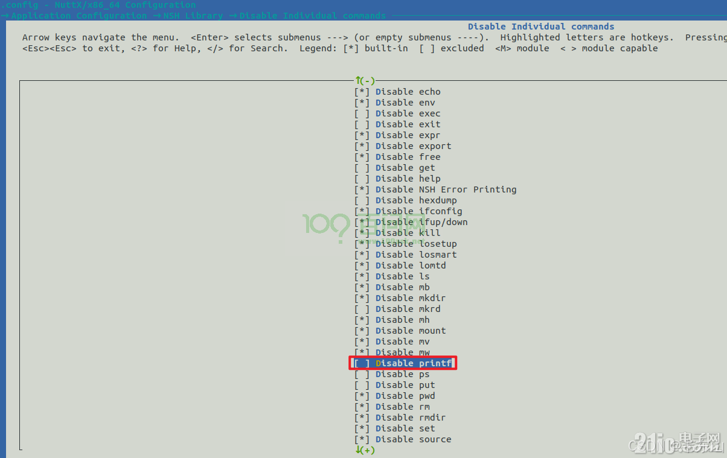Toggle the Disable mb option

point(392,287)
